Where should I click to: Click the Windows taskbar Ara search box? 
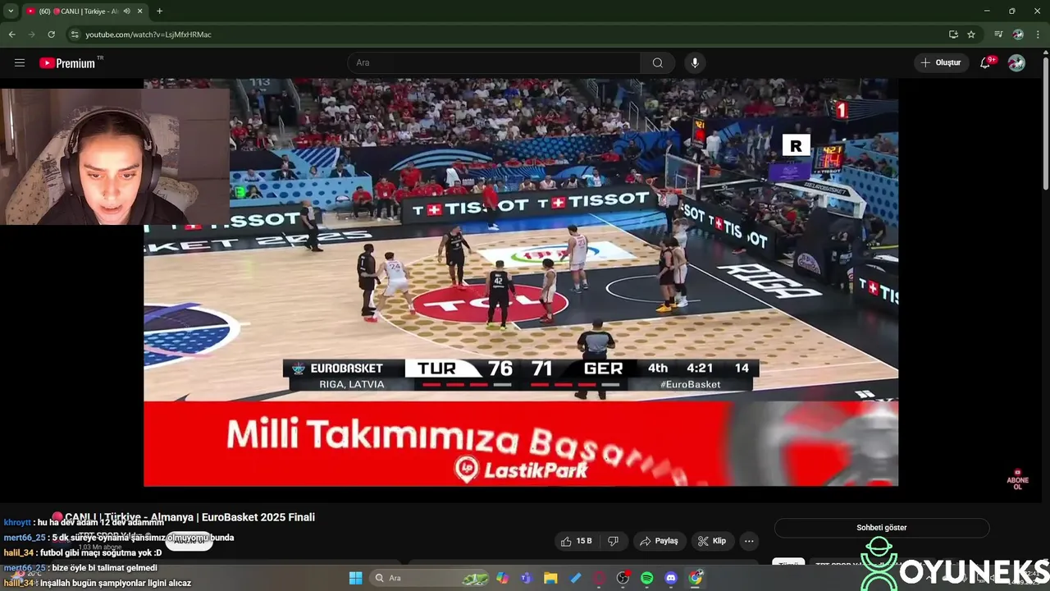[430, 578]
